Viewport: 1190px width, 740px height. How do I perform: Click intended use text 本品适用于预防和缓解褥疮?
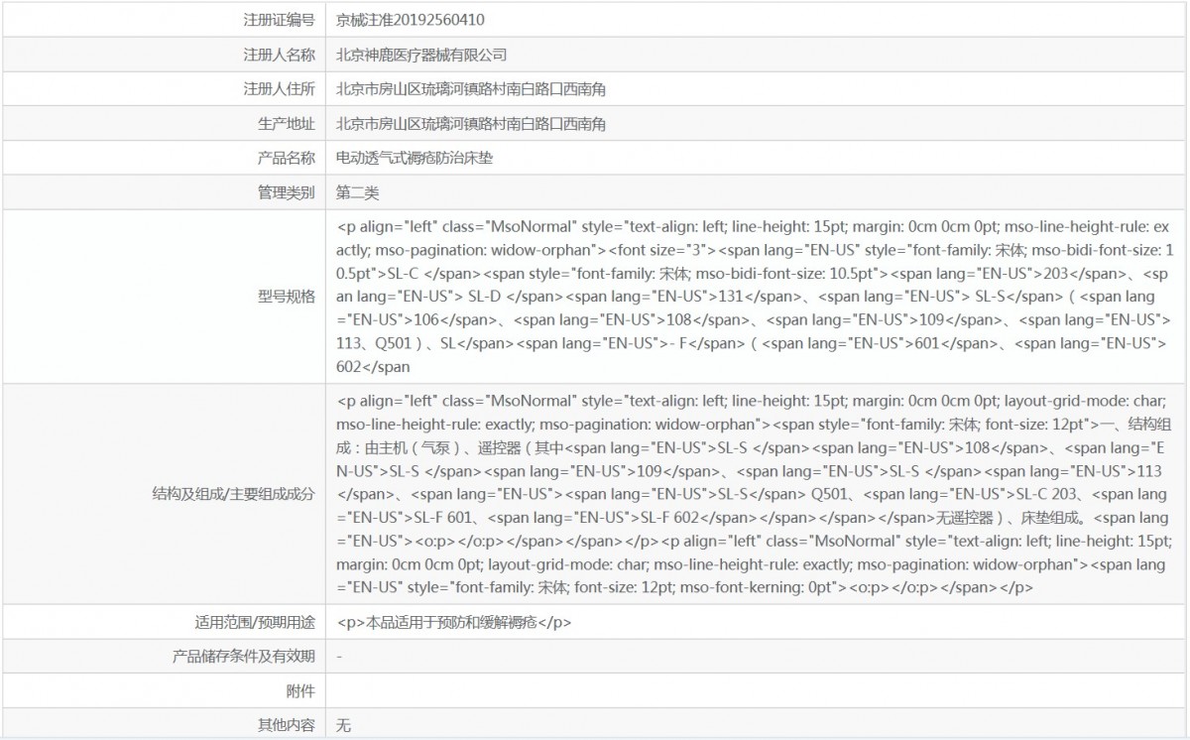click(x=454, y=623)
